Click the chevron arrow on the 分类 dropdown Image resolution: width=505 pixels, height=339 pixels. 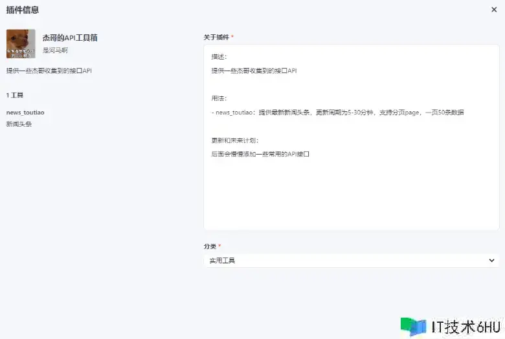coord(491,260)
